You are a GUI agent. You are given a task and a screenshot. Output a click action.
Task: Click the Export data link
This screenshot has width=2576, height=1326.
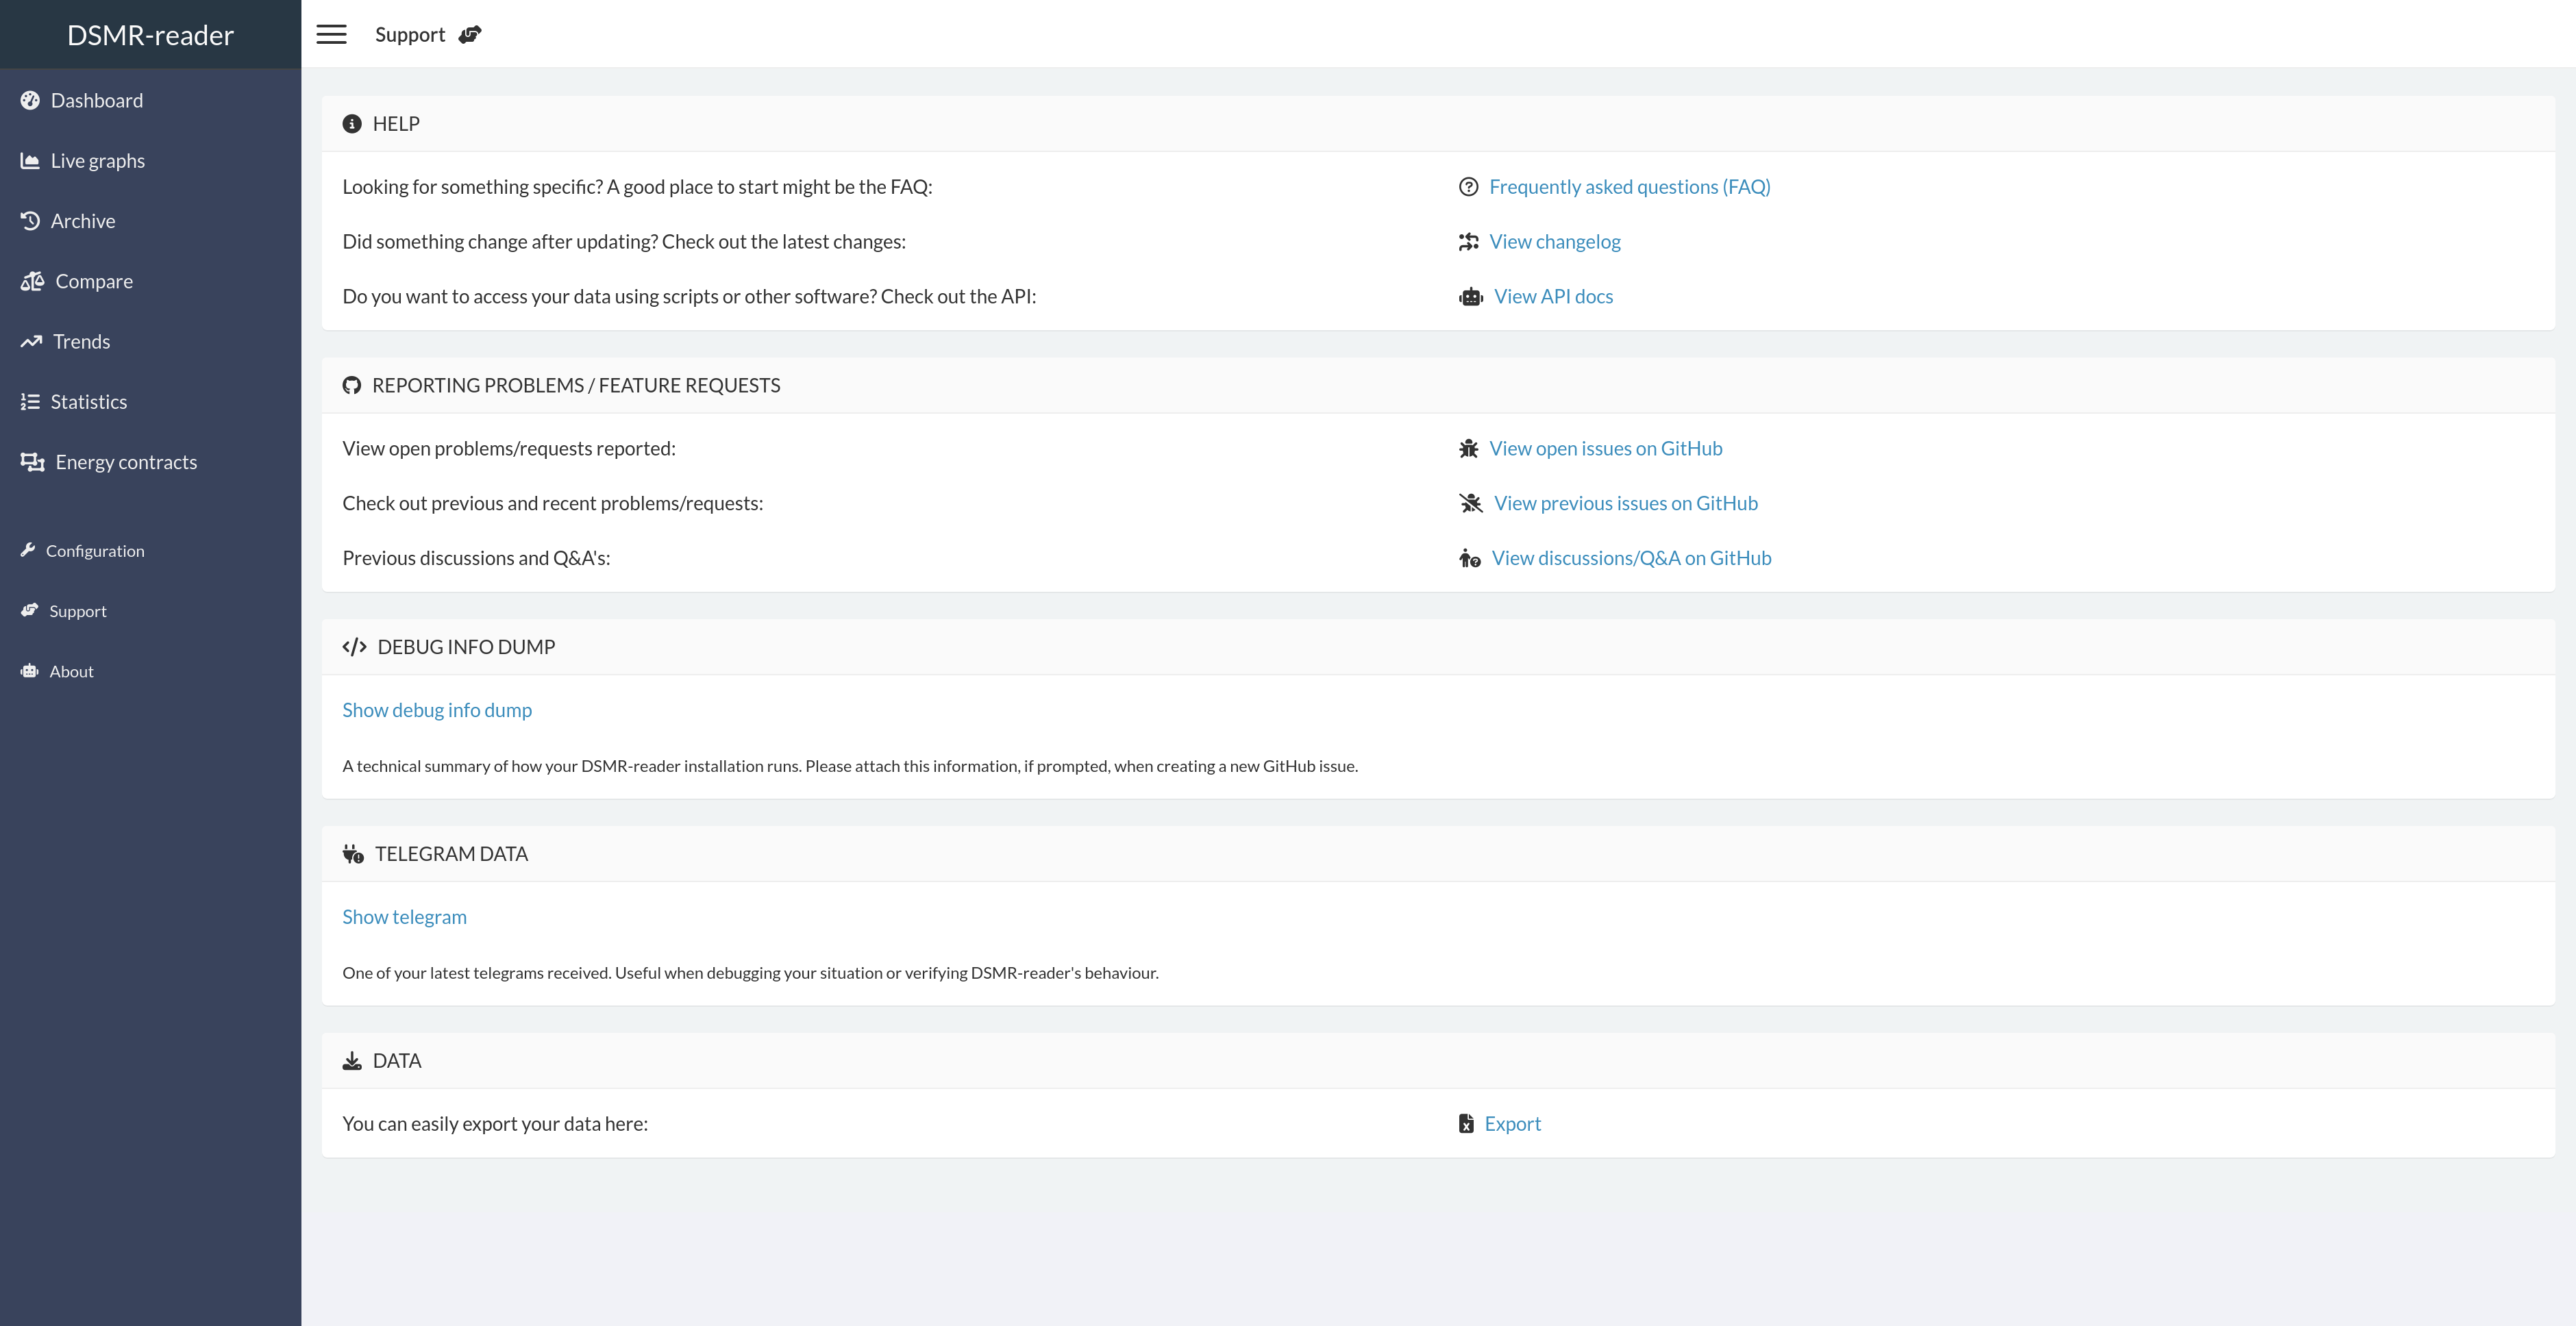pos(1512,1124)
